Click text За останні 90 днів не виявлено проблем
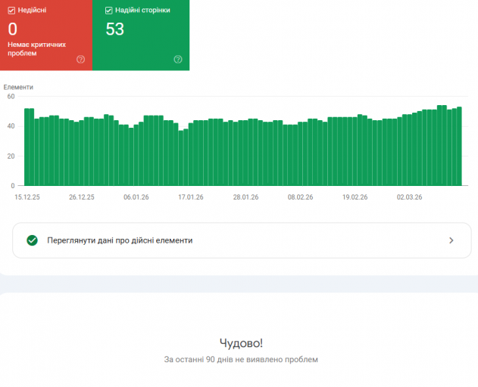This screenshot has height=387, width=478. click(241, 360)
